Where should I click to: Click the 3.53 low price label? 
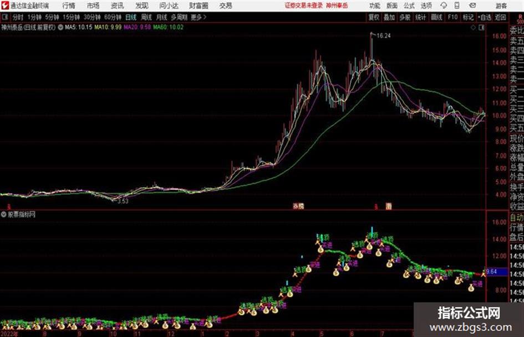(x=123, y=201)
